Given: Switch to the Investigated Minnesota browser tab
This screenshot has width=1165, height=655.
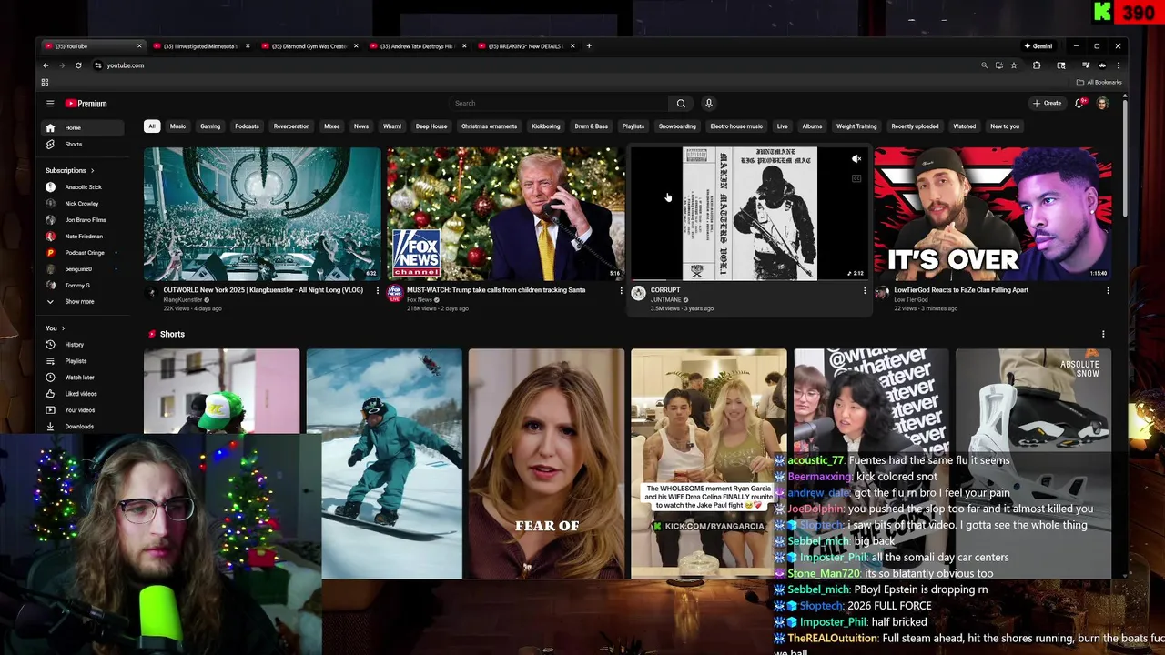Looking at the screenshot, I should click(200, 46).
